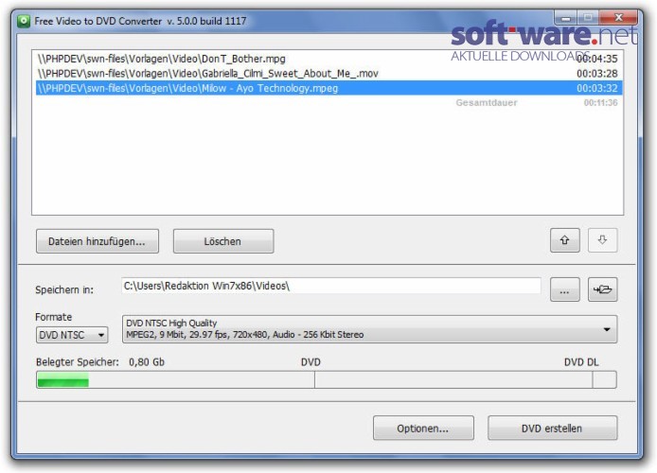The image size is (657, 473).
Task: Click Dateien hinzufügen... button
Action: coord(98,241)
